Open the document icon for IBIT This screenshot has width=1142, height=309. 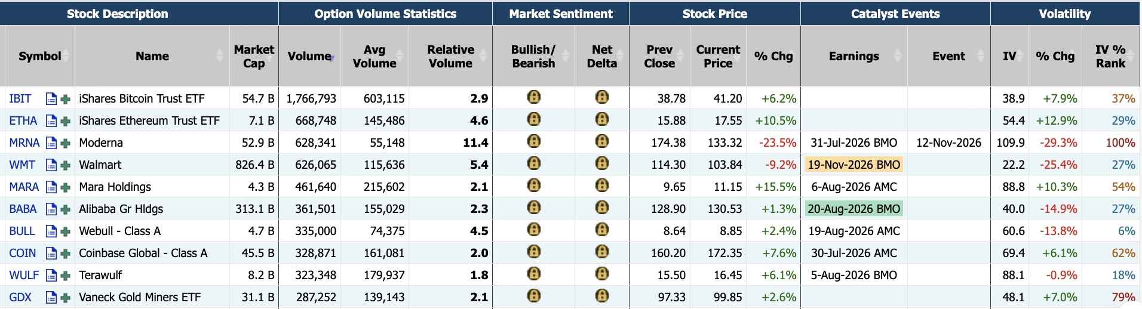tap(51, 99)
